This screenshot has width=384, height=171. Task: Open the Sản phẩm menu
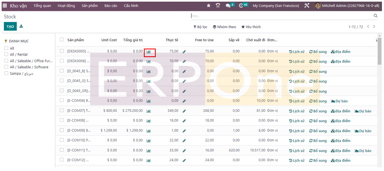89,6
